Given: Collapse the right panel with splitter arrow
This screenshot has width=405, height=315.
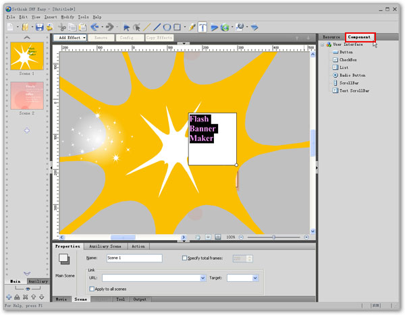Looking at the screenshot, I should [317, 168].
